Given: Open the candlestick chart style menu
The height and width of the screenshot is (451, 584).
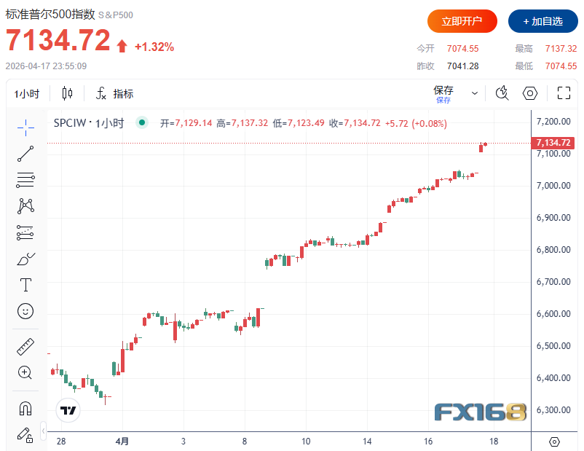Looking at the screenshot, I should [68, 93].
